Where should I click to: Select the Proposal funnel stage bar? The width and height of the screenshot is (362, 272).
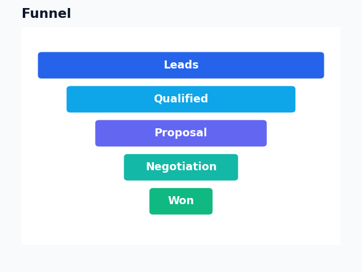pyautogui.click(x=181, y=133)
